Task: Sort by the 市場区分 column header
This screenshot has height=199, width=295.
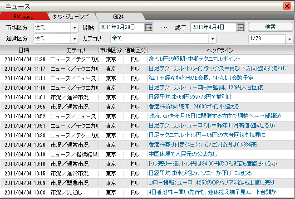Action: coord(111,50)
